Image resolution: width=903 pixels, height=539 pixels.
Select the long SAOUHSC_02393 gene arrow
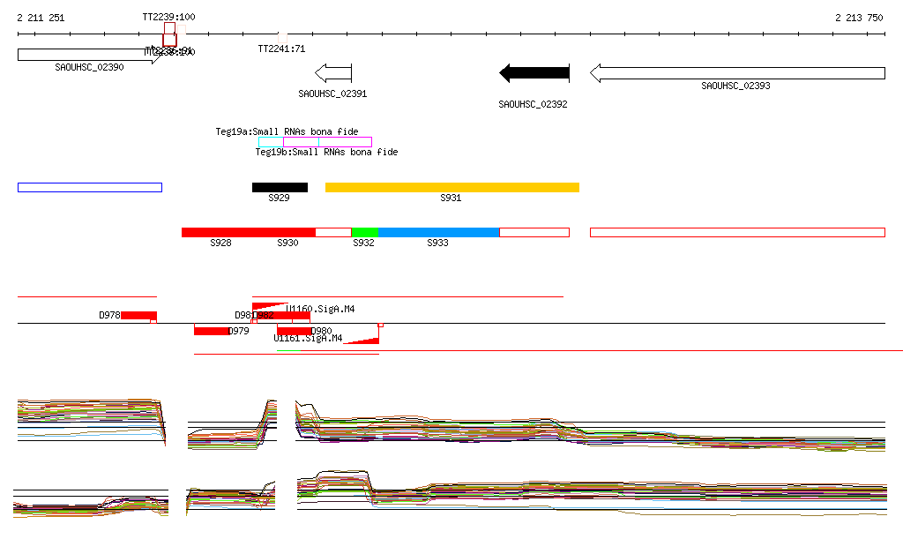pyautogui.click(x=738, y=73)
